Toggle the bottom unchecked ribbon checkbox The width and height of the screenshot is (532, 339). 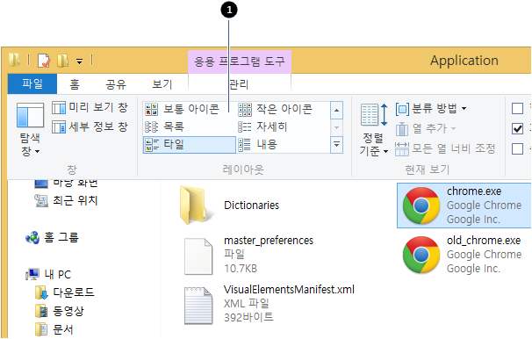coord(517,148)
